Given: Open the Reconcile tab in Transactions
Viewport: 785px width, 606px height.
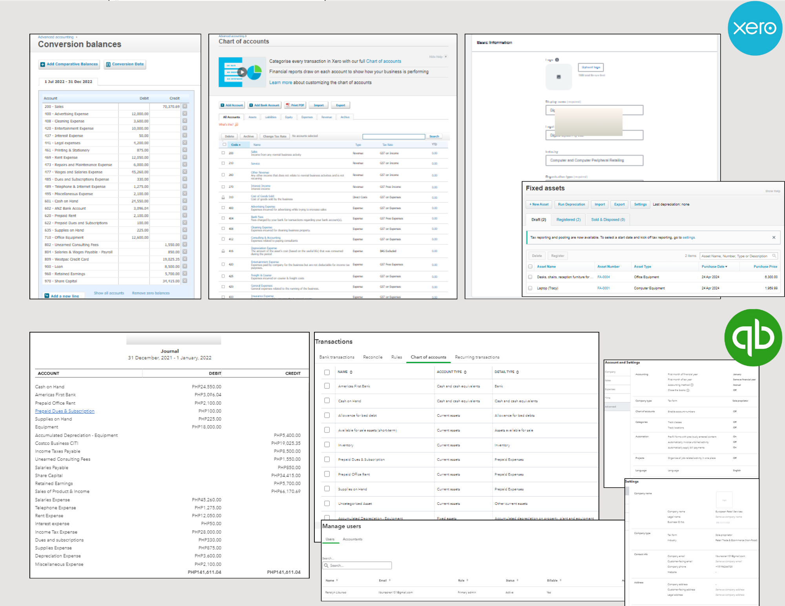Looking at the screenshot, I should pyautogui.click(x=373, y=357).
